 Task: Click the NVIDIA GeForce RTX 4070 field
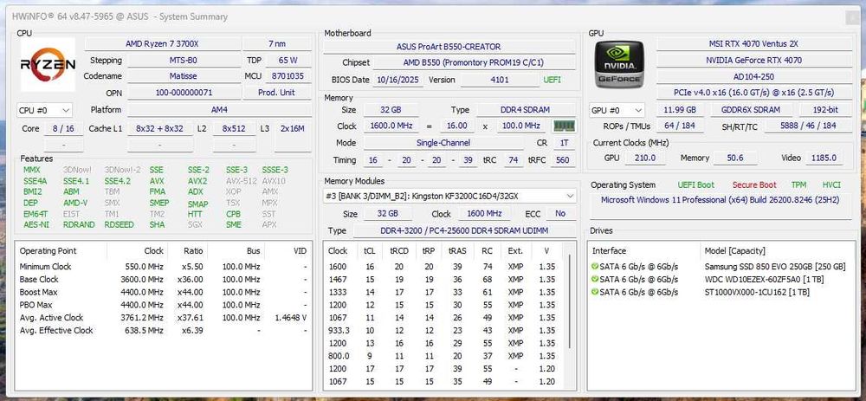tap(754, 60)
